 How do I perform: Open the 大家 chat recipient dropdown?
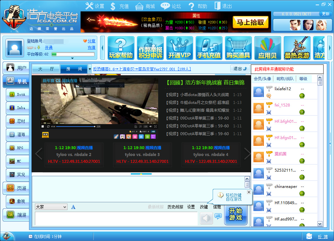(51, 207)
